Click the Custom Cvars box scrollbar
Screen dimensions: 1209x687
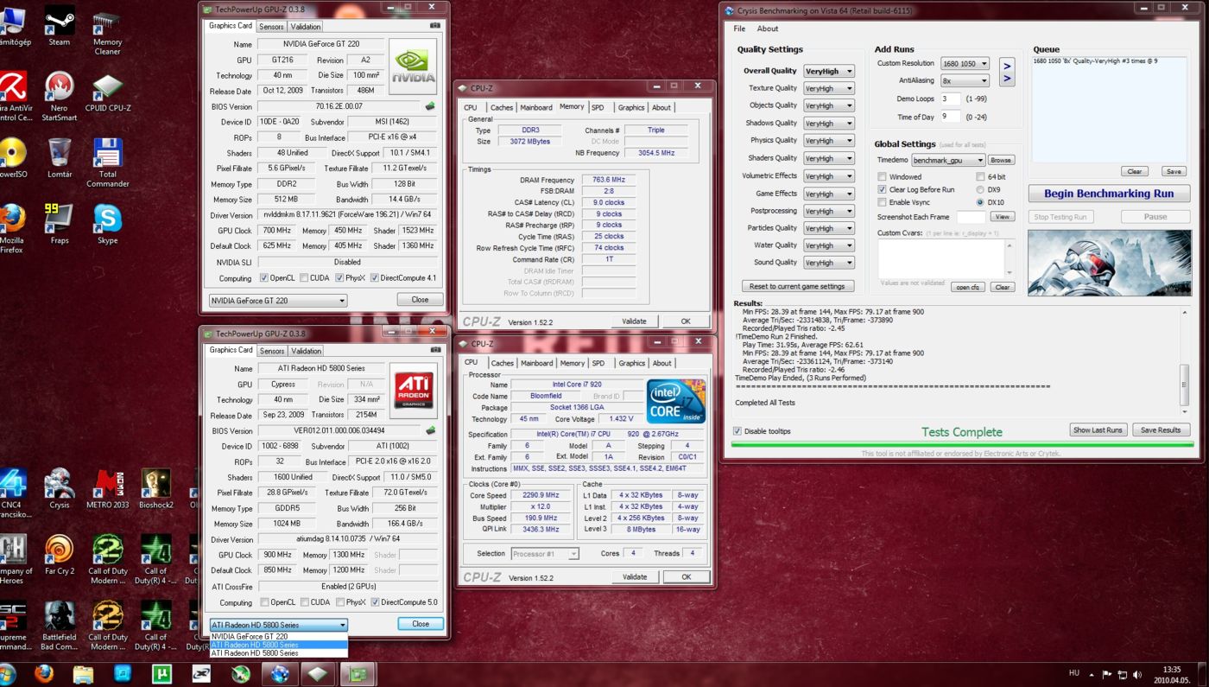tap(1010, 258)
